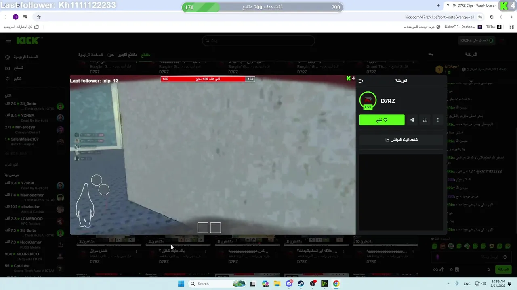Image resolution: width=517 pixels, height=290 pixels.
Task: Open Chrome apps grid icon in bookmarks bar
Action: click(x=511, y=27)
